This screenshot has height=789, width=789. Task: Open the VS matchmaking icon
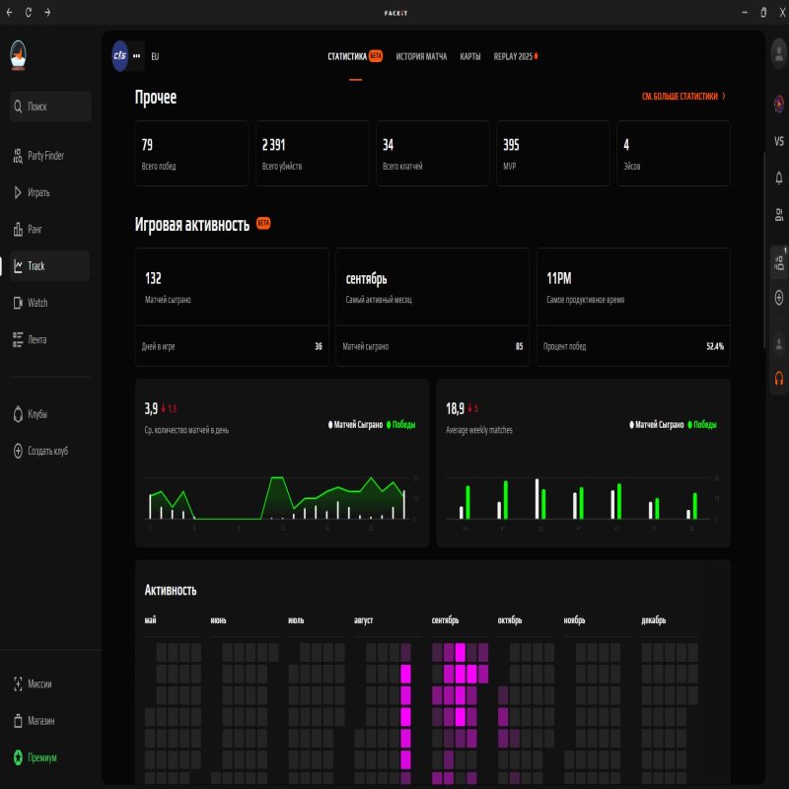click(x=779, y=141)
